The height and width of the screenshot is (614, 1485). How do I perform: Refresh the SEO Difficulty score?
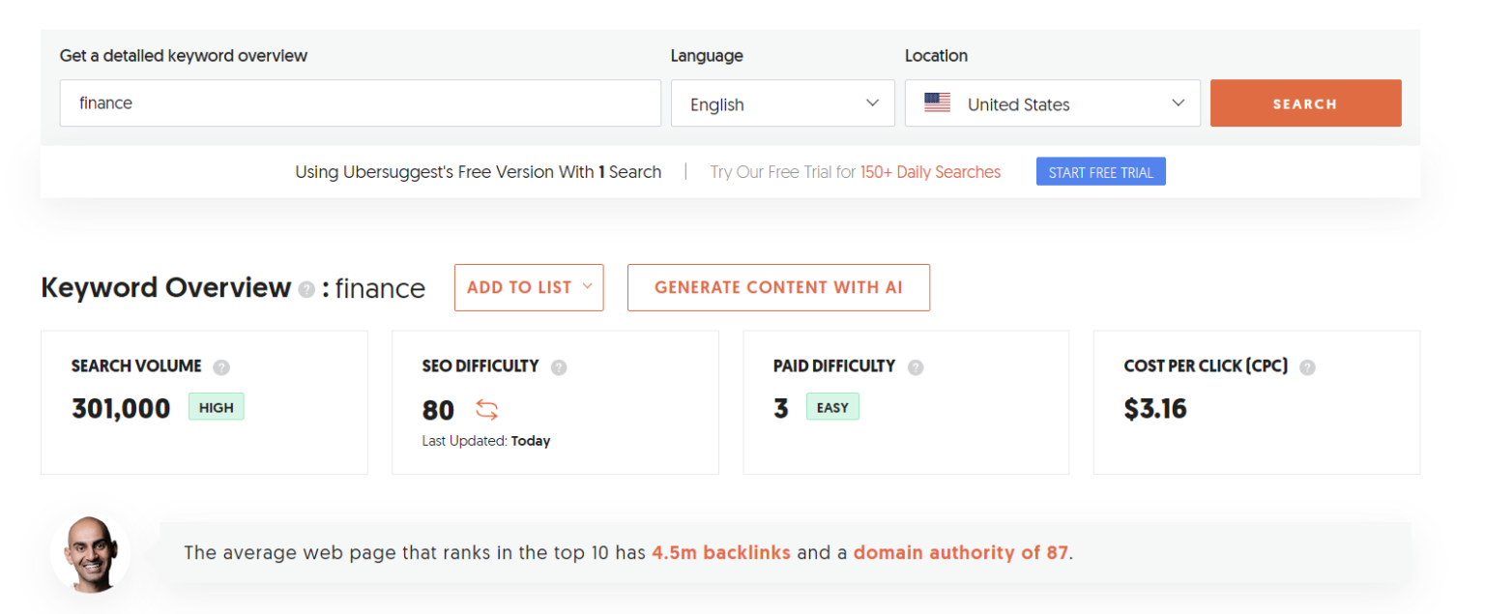pos(486,410)
